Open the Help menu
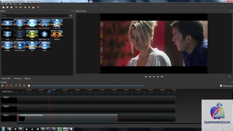This screenshot has width=233, height=131. tap(20, 4)
